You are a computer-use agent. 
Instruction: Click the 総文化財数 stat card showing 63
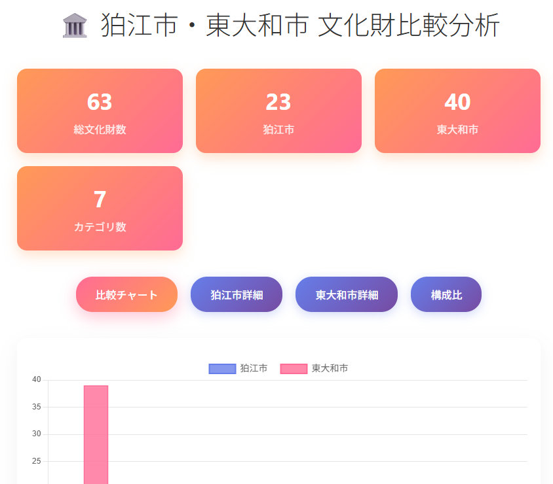(100, 111)
